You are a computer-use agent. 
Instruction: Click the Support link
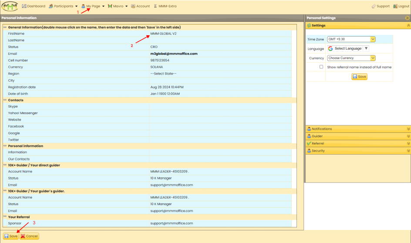pyautogui.click(x=381, y=6)
